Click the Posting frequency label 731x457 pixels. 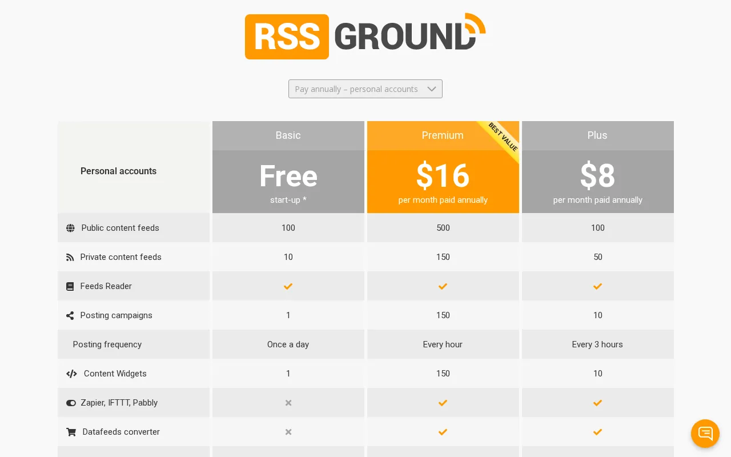coord(107,344)
